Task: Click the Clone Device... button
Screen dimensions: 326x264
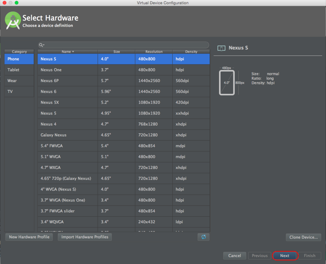Action: pos(304,237)
